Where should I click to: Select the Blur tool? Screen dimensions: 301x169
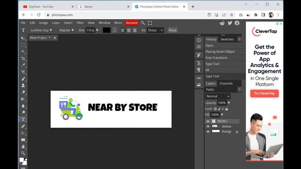[23, 106]
